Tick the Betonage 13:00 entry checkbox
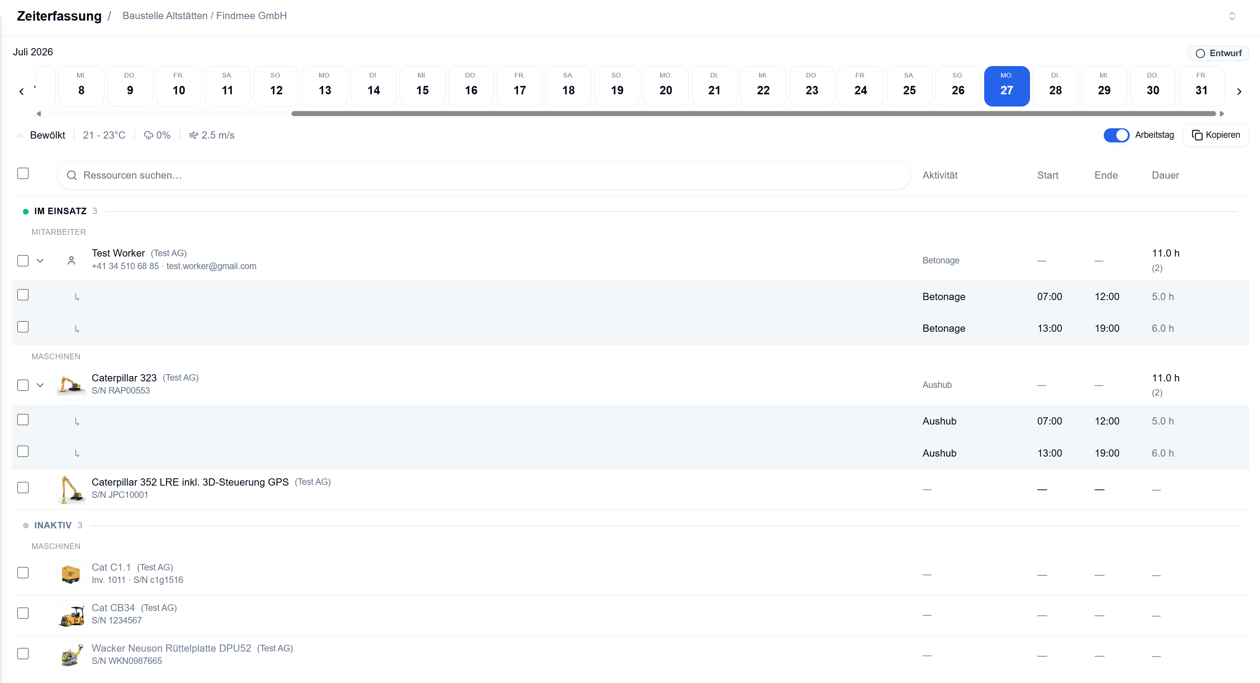 coord(23,326)
